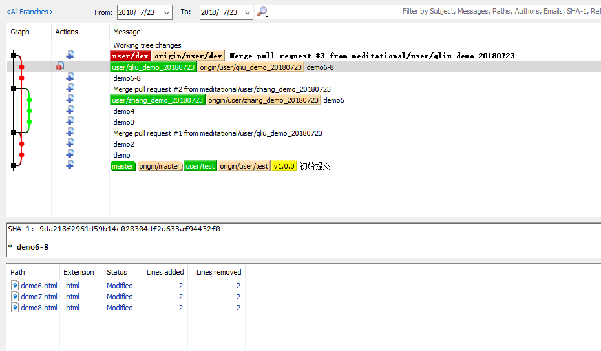Expand the search filter options arrow

[267, 15]
